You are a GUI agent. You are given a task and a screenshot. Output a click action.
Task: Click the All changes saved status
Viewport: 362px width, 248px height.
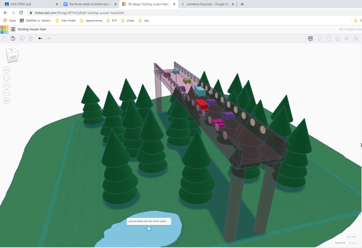pyautogui.click(x=350, y=29)
